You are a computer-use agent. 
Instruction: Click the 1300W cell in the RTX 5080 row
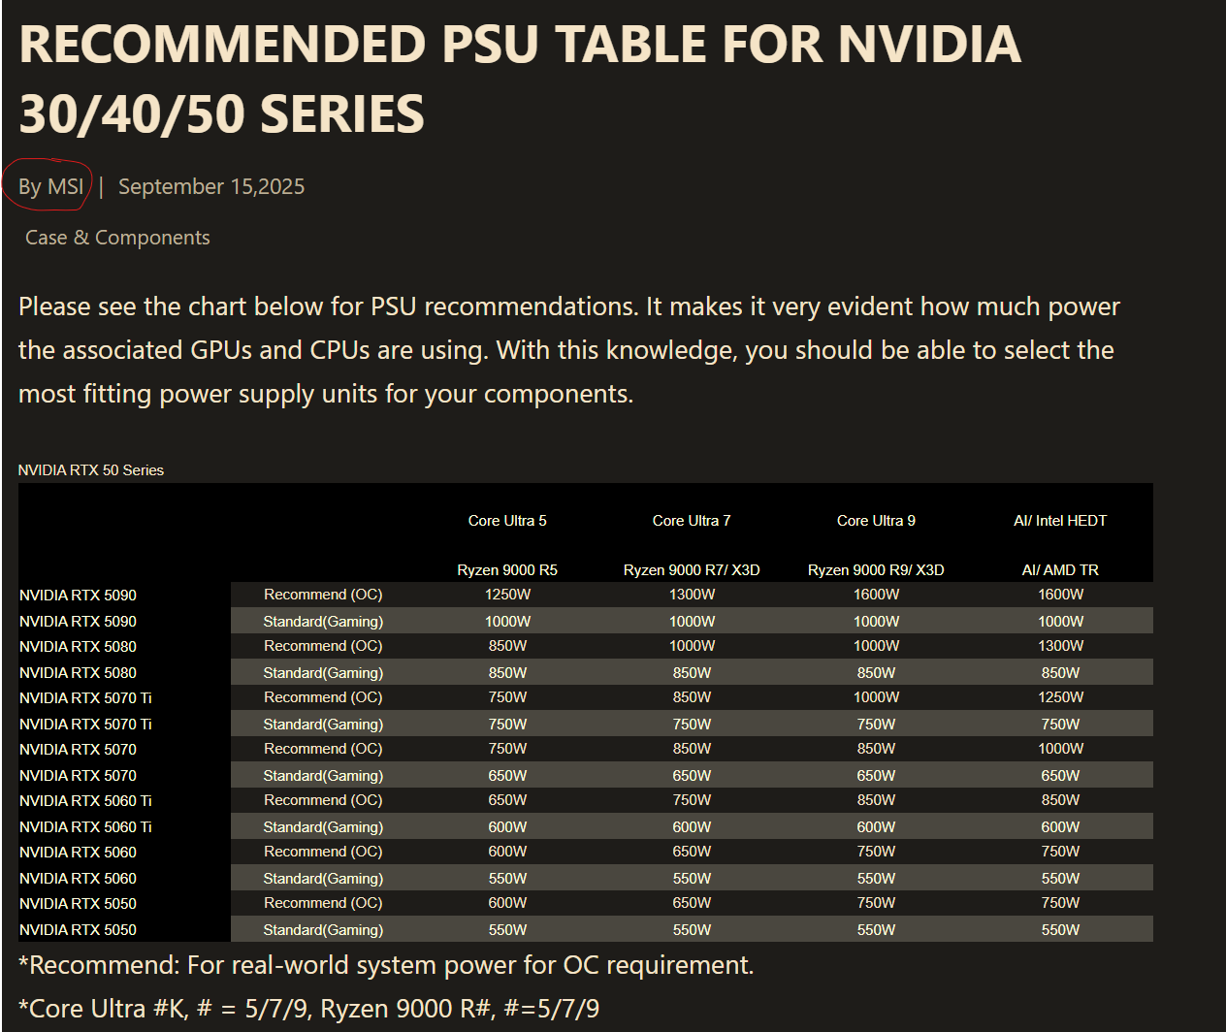1060,646
